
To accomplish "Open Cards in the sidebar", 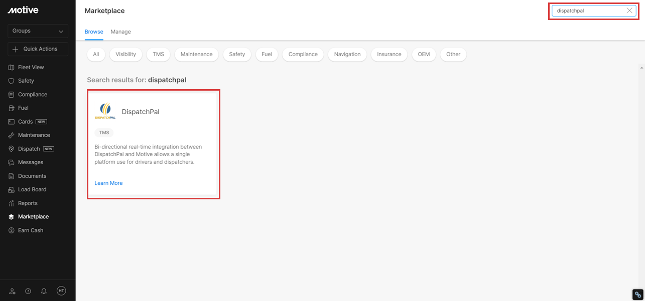I will click(25, 122).
